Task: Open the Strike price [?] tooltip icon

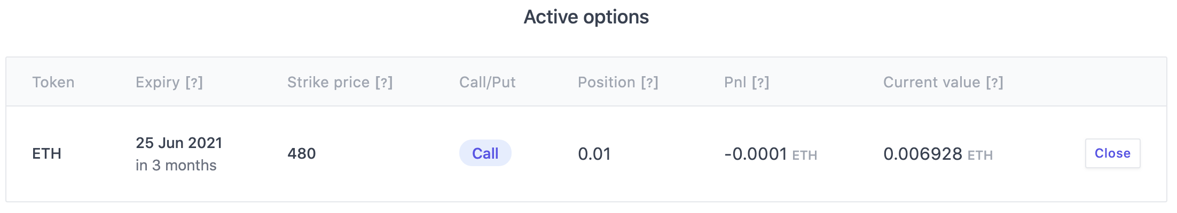Action: coord(384,83)
